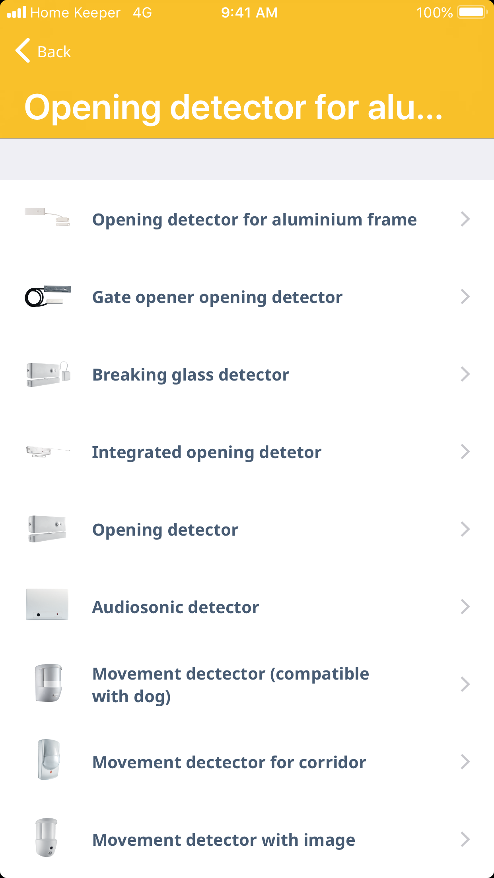The width and height of the screenshot is (494, 878).
Task: Tap the Back arrow icon
Action: tap(23, 51)
